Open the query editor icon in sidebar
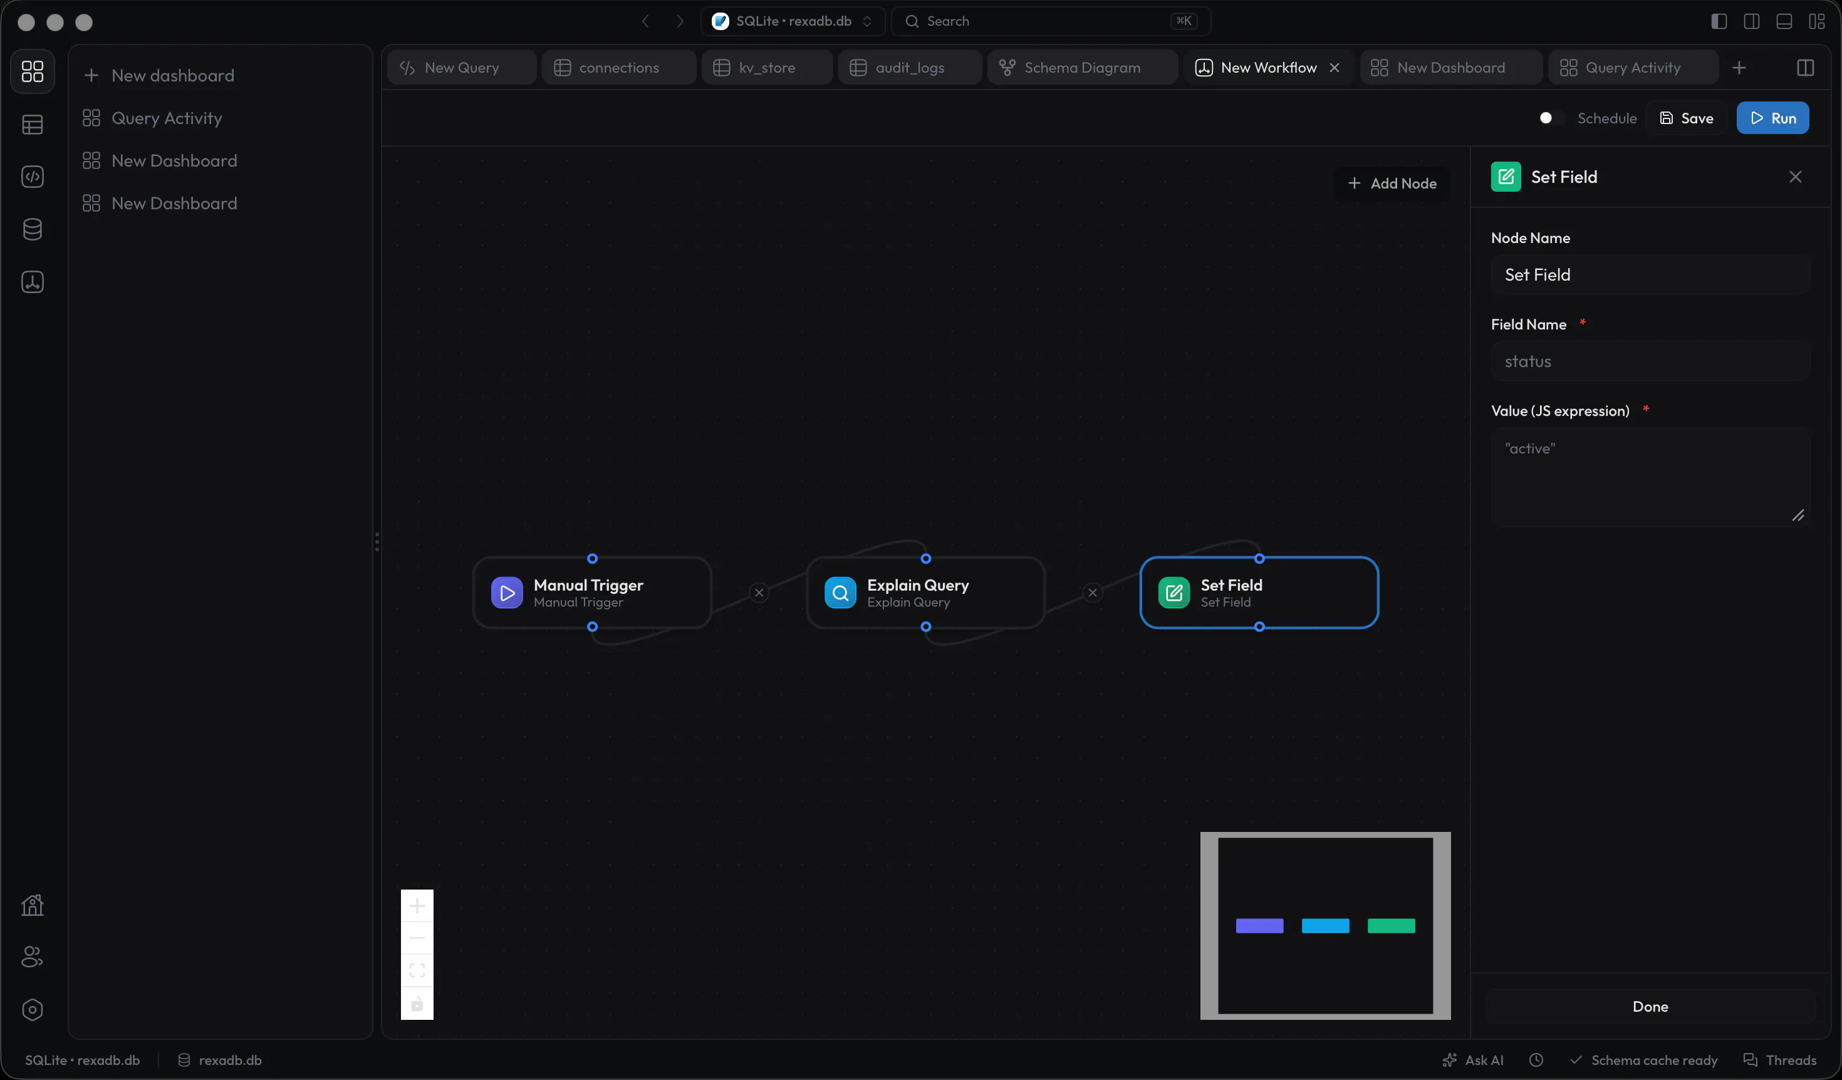The image size is (1842, 1080). [32, 177]
